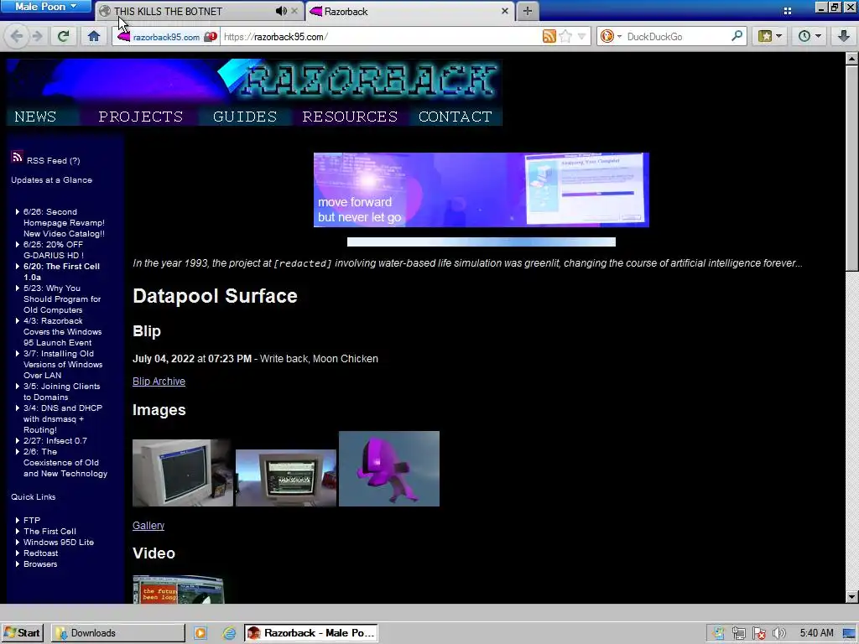Open The First Cell quick link
This screenshot has width=859, height=644.
[x=49, y=531]
